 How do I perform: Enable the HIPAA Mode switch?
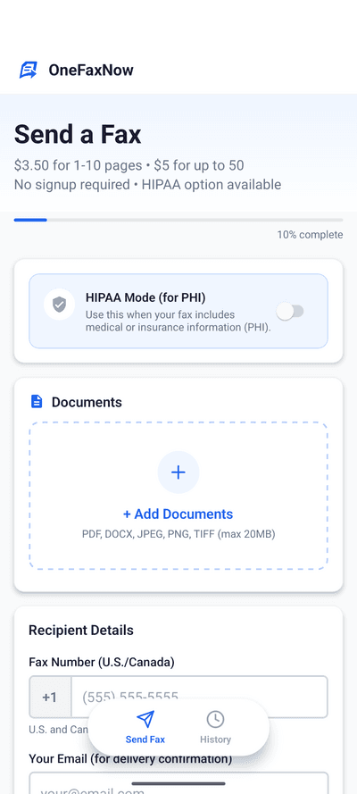(290, 312)
